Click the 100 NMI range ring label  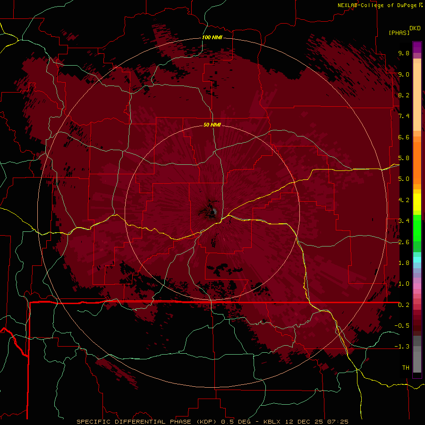(212, 37)
